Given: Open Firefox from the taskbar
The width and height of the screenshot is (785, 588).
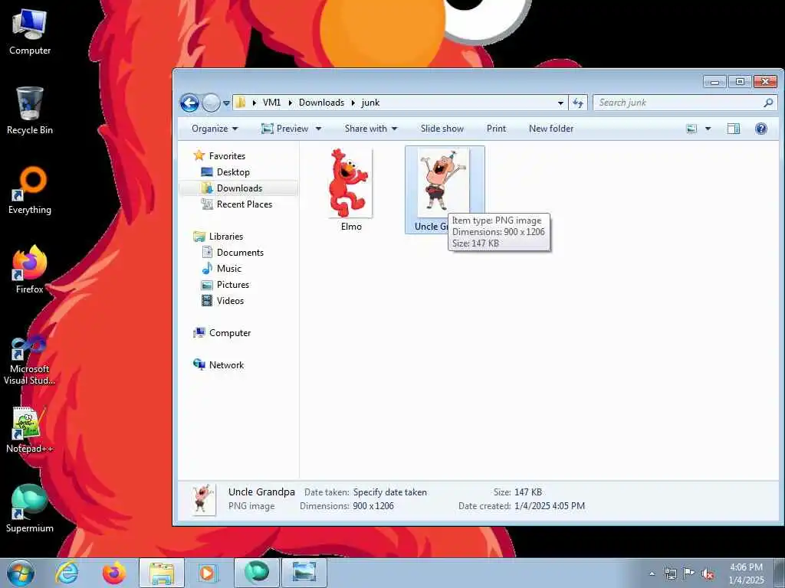Looking at the screenshot, I should (x=114, y=573).
